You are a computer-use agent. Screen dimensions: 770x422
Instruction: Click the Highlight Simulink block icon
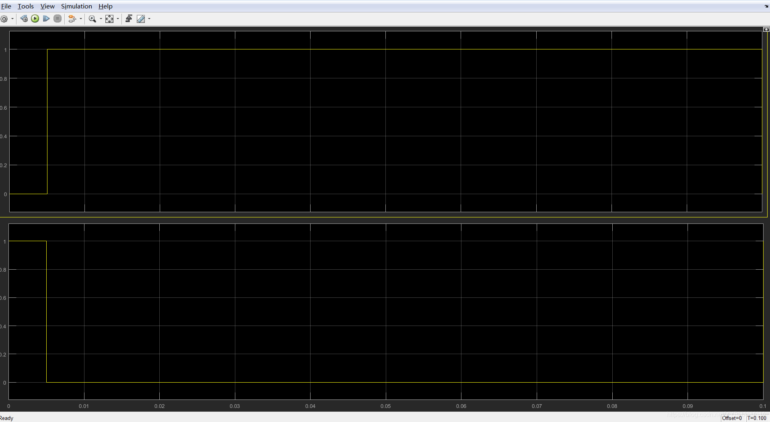[x=72, y=19]
